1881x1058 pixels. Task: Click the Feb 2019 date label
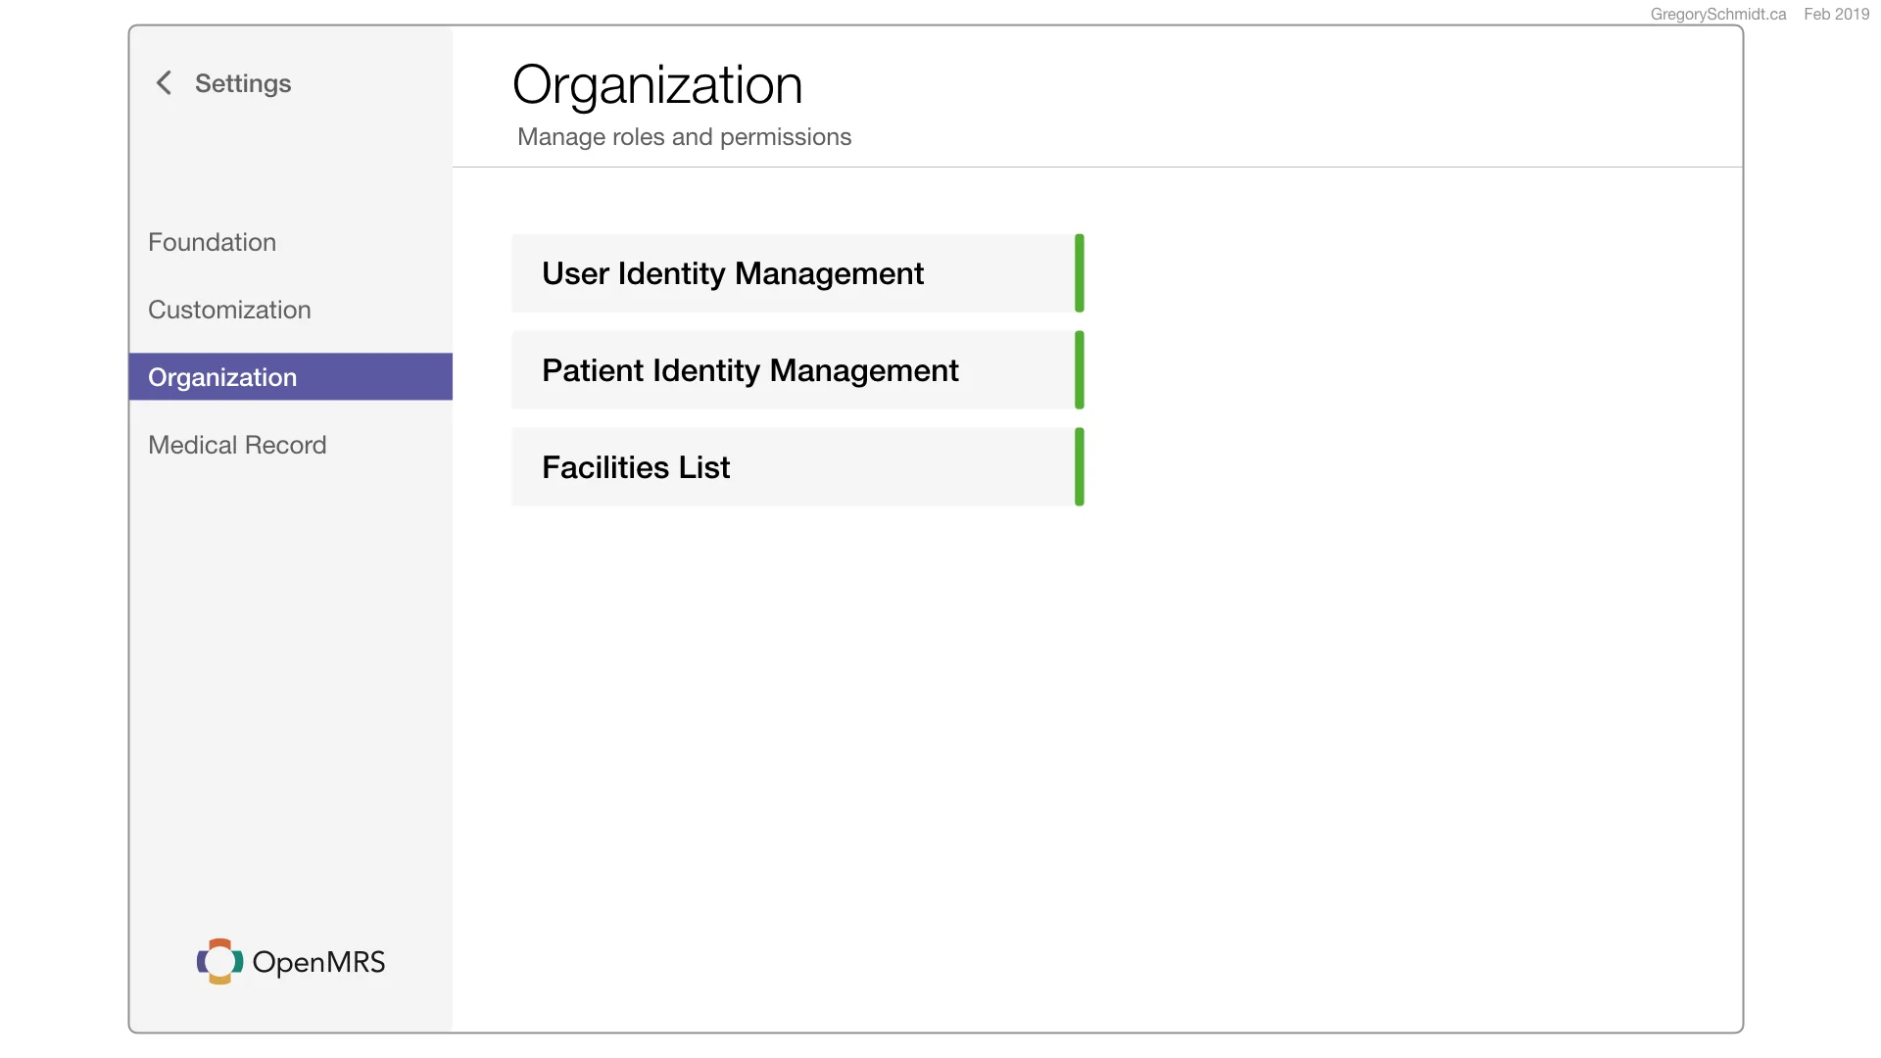pyautogui.click(x=1836, y=14)
